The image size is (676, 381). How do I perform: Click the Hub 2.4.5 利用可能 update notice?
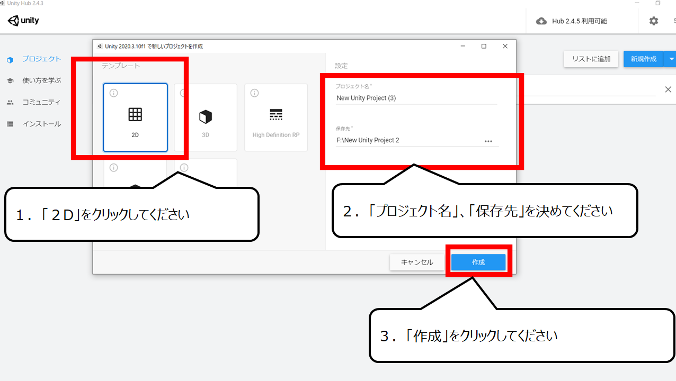(x=580, y=21)
